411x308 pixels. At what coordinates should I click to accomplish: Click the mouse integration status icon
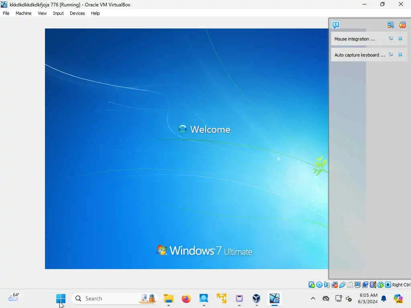click(x=380, y=285)
